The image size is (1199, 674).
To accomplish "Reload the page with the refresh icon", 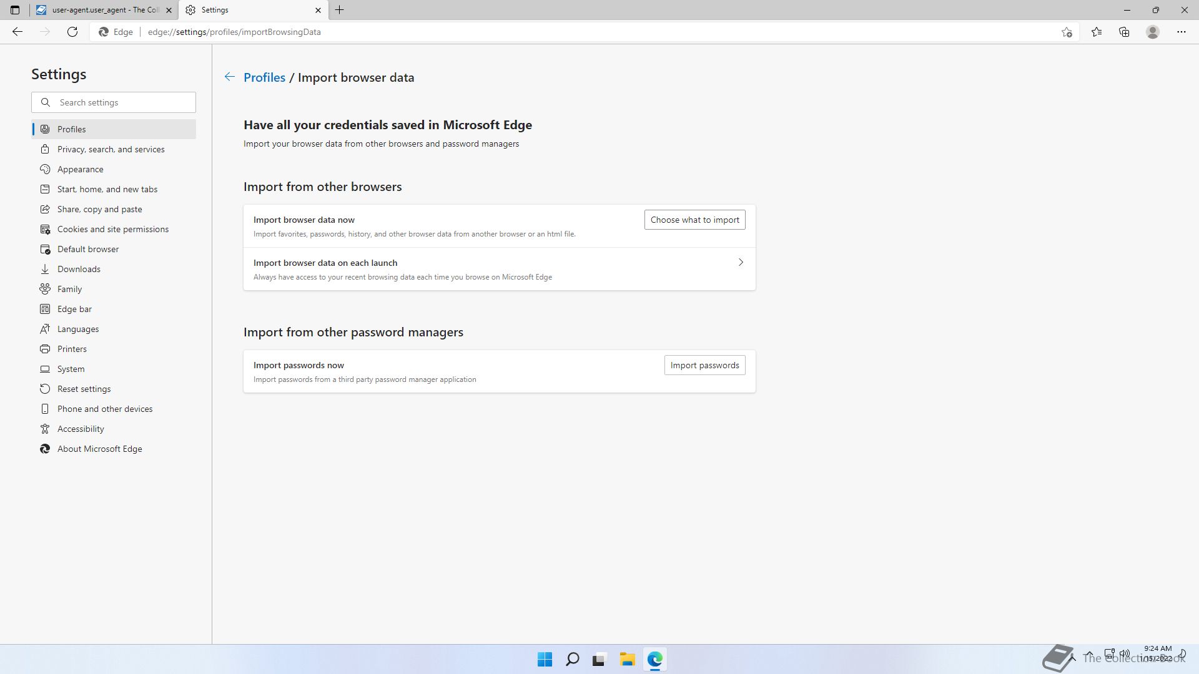I will [x=72, y=32].
